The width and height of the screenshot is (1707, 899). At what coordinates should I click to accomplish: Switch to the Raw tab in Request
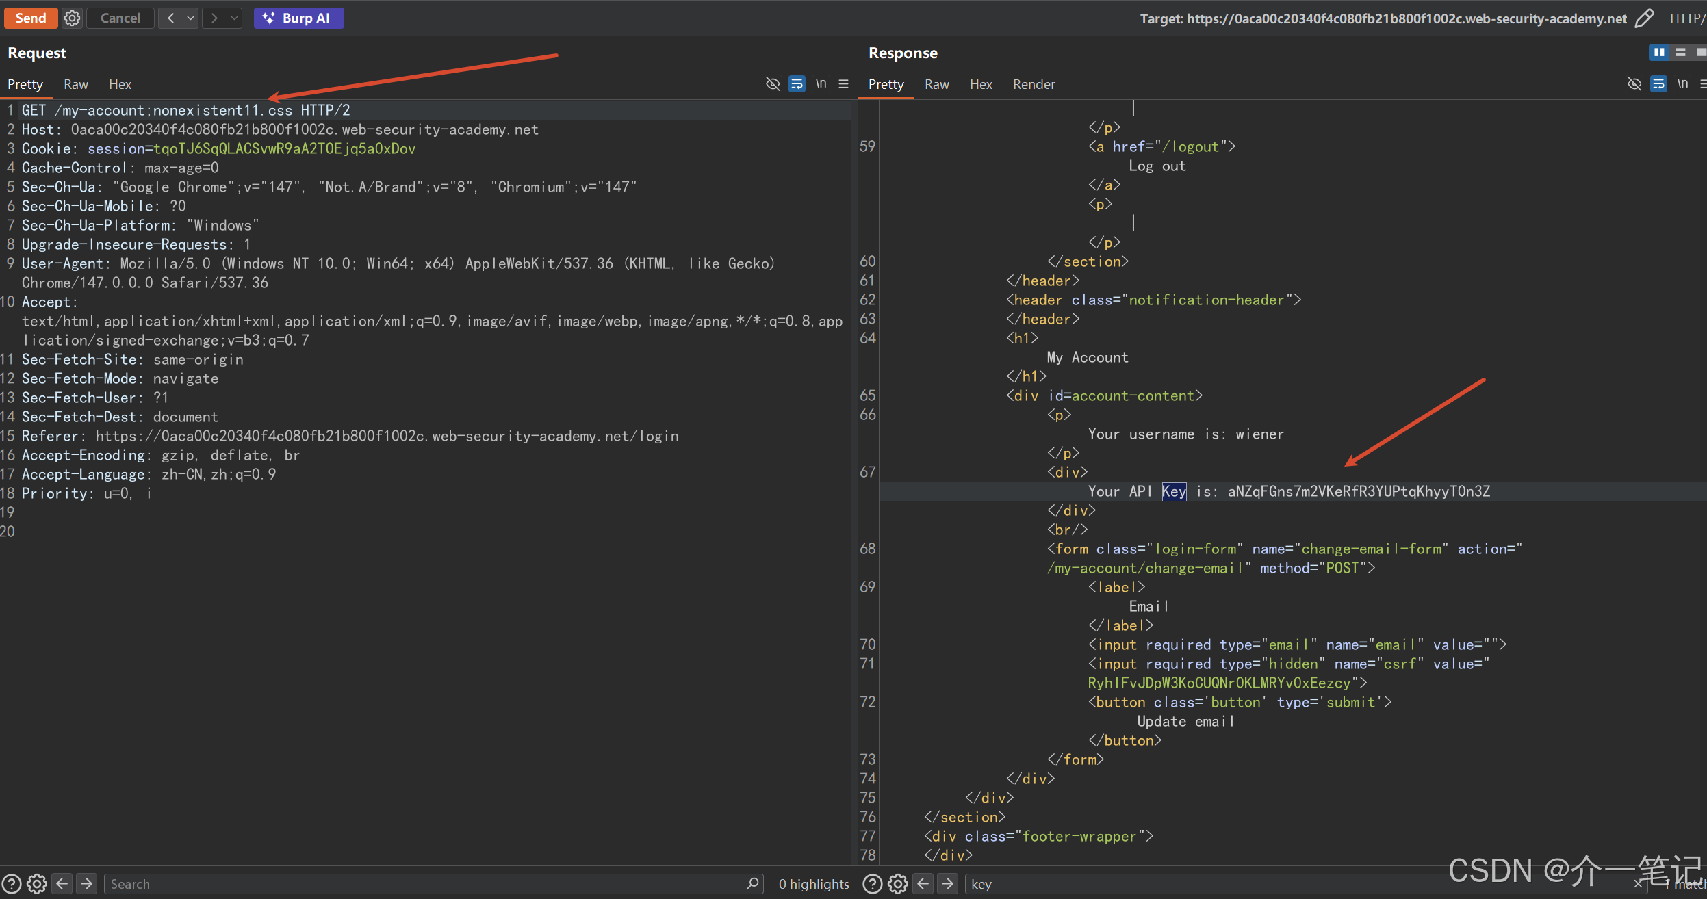[76, 84]
